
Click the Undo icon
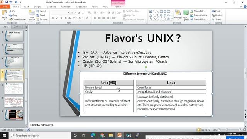click(10, 2)
